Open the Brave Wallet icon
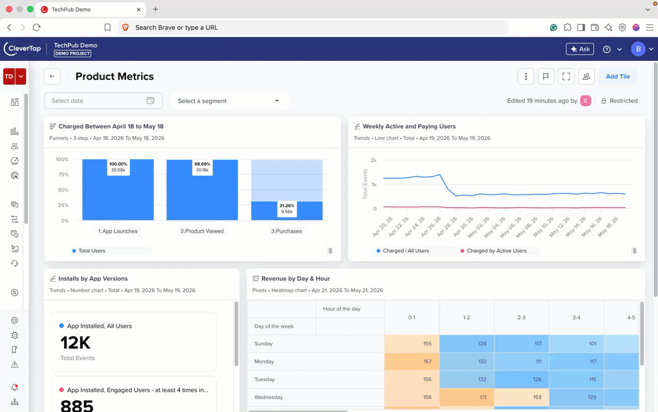 pyautogui.click(x=595, y=27)
